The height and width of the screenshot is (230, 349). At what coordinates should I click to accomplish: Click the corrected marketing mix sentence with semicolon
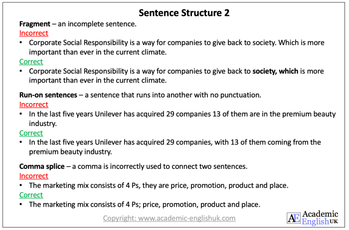pyautogui.click(x=145, y=205)
